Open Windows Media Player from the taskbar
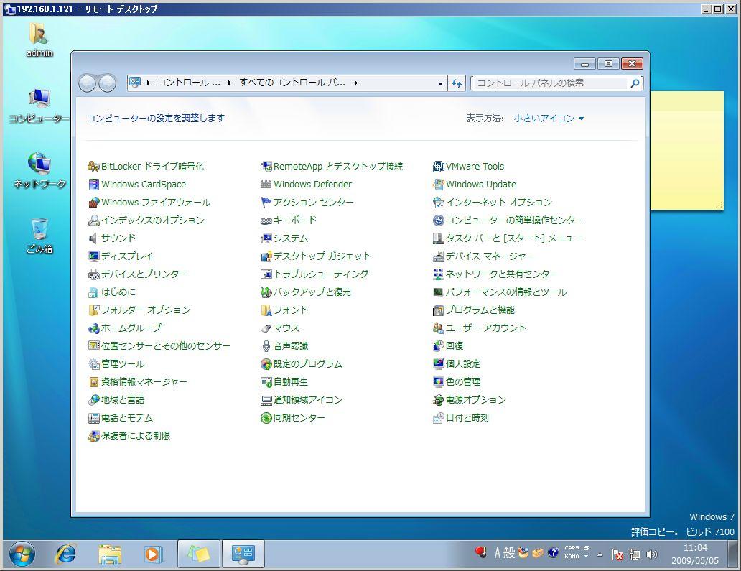741x571 pixels. click(x=153, y=554)
